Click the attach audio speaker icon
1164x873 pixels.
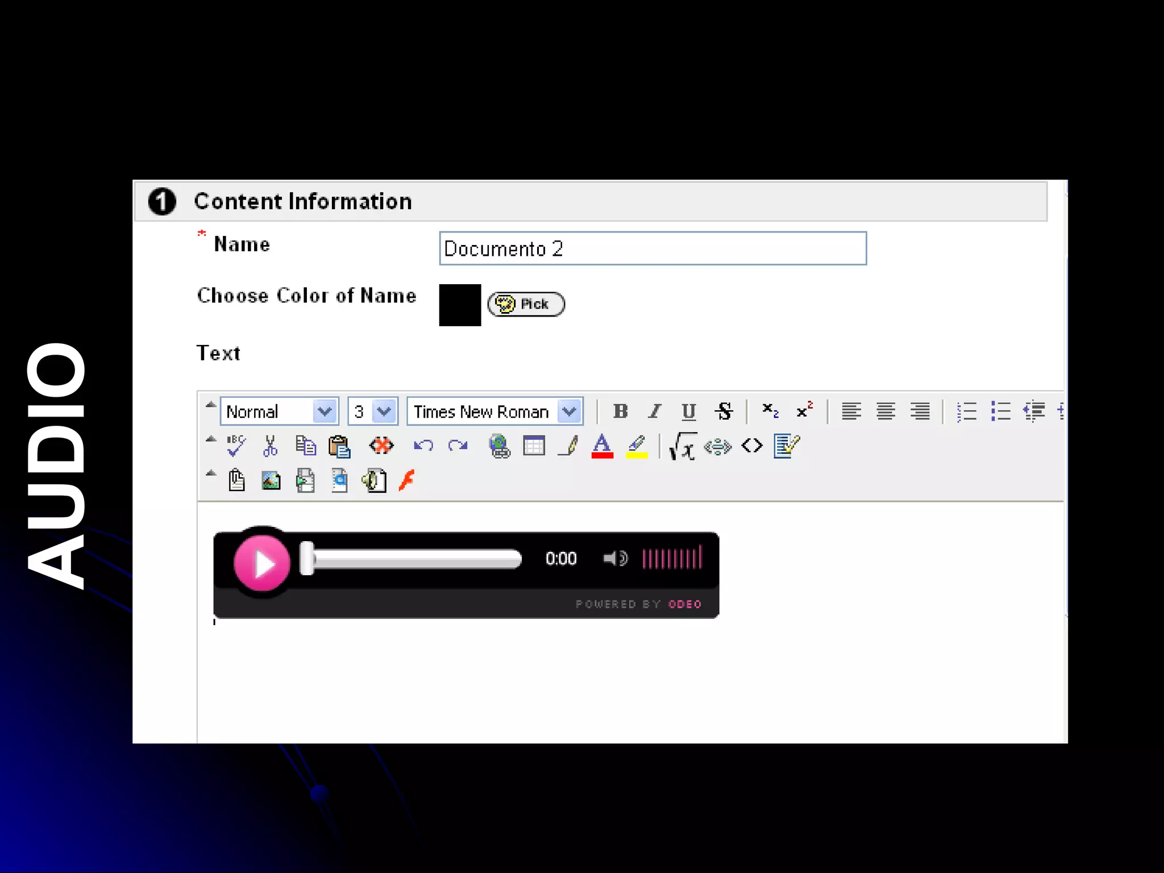pos(375,481)
